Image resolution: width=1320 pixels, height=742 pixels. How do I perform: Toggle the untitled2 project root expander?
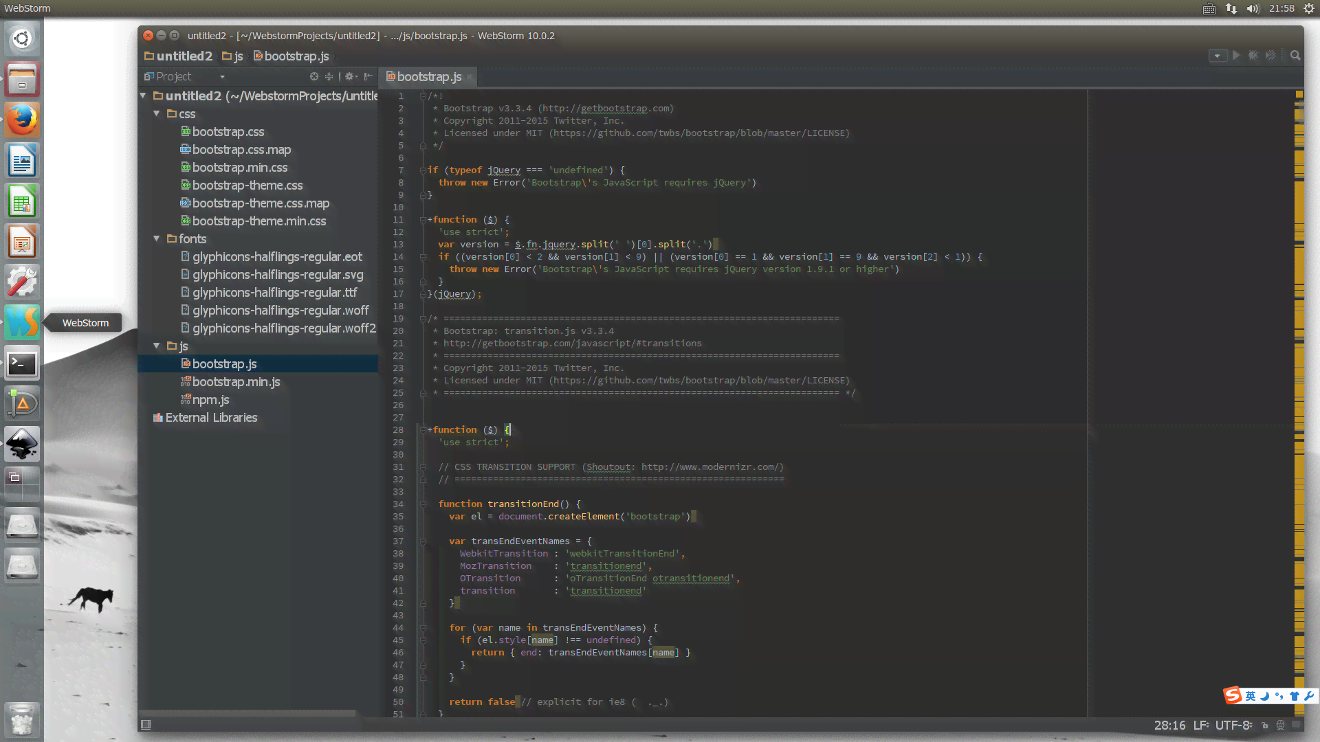point(146,95)
